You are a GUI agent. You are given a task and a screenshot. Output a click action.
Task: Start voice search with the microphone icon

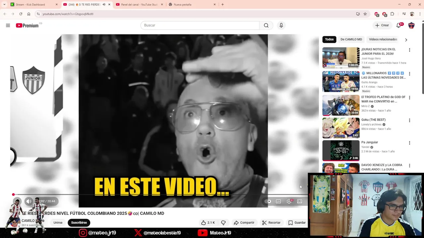(281, 25)
